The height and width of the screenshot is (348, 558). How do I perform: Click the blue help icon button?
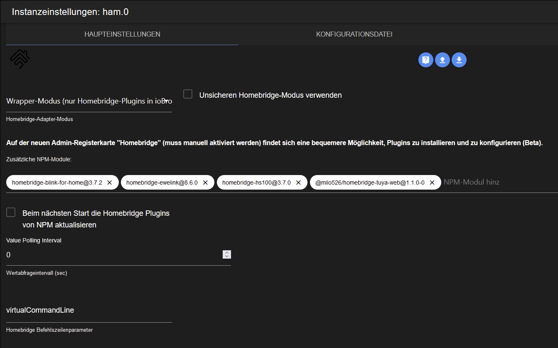tap(426, 60)
